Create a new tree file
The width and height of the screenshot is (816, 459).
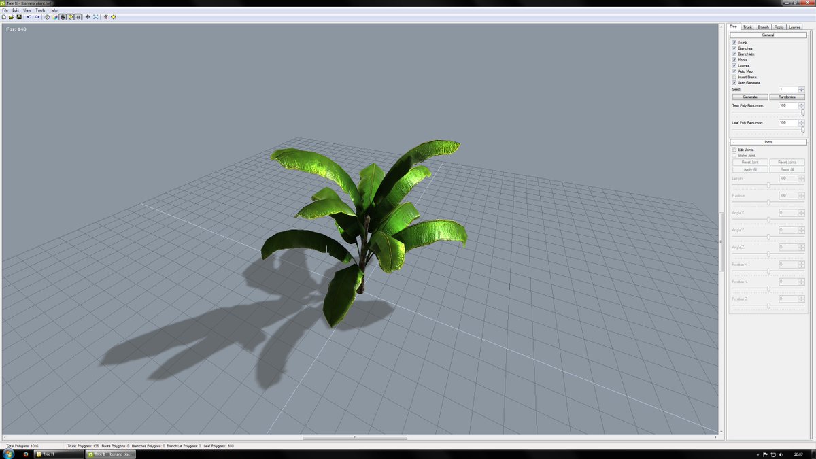[4, 17]
